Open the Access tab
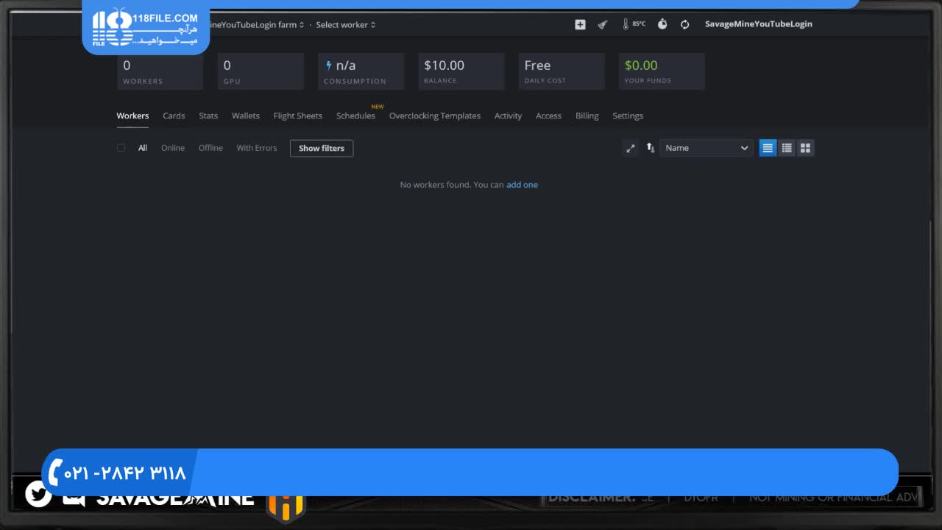The height and width of the screenshot is (530, 942). point(548,116)
